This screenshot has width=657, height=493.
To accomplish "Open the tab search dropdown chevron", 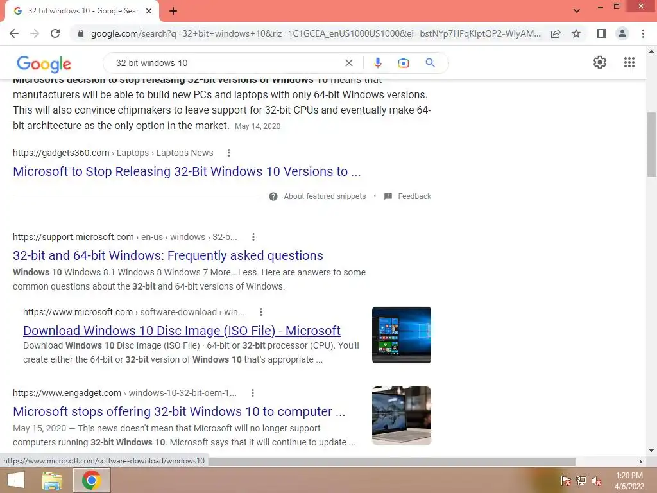I will point(577,11).
